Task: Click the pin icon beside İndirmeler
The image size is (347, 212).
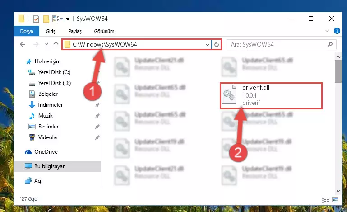Action: click(x=97, y=105)
